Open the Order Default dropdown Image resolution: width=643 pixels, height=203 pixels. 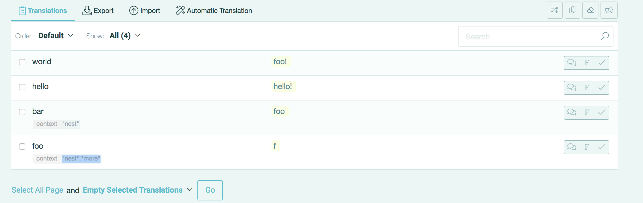tap(56, 36)
